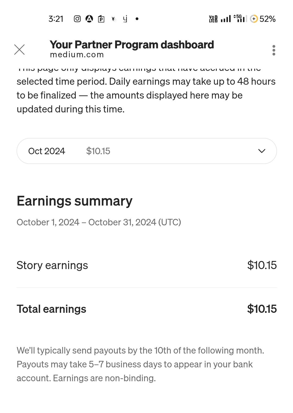Close the Partner Program dashboard page

[19, 50]
